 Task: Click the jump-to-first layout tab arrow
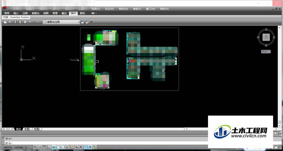click(x=4, y=129)
